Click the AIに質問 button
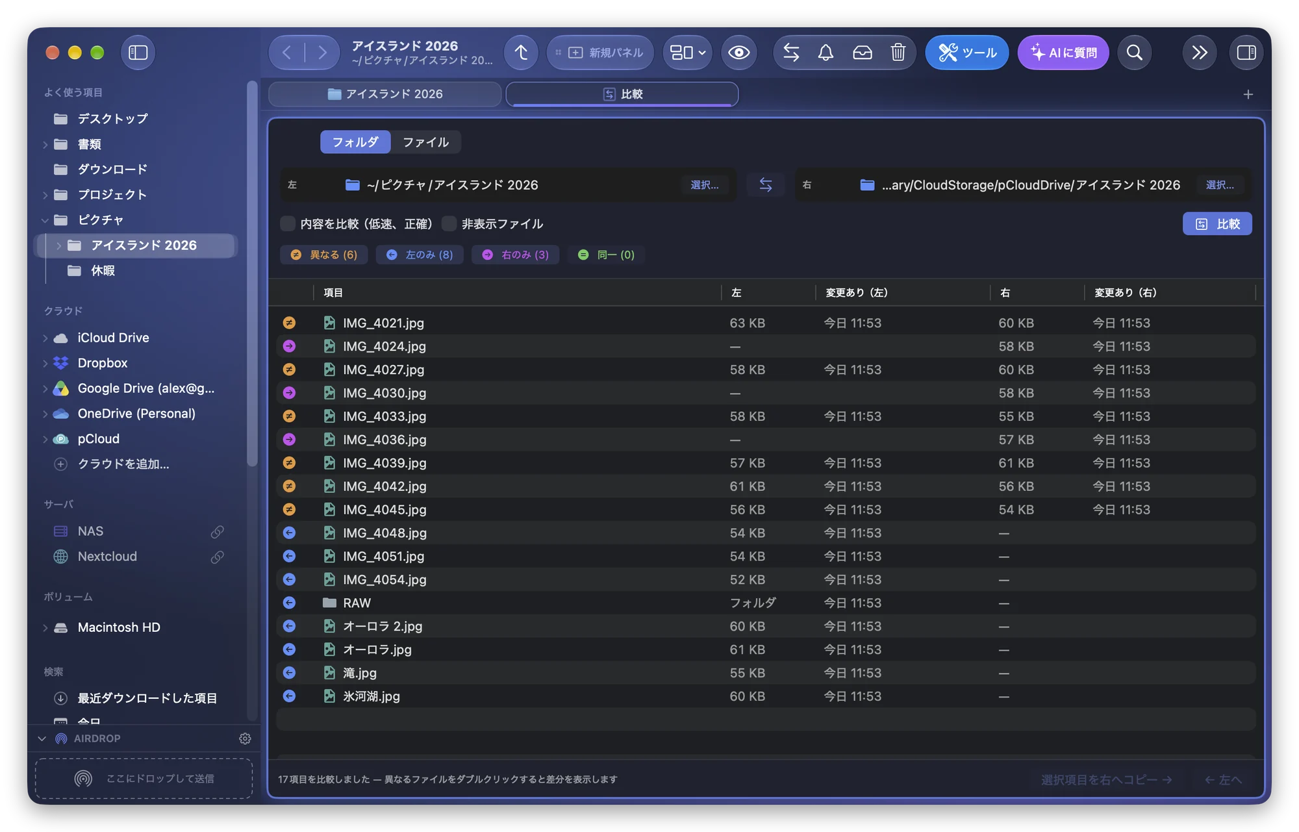Viewport: 1299px width, 832px height. click(1063, 53)
